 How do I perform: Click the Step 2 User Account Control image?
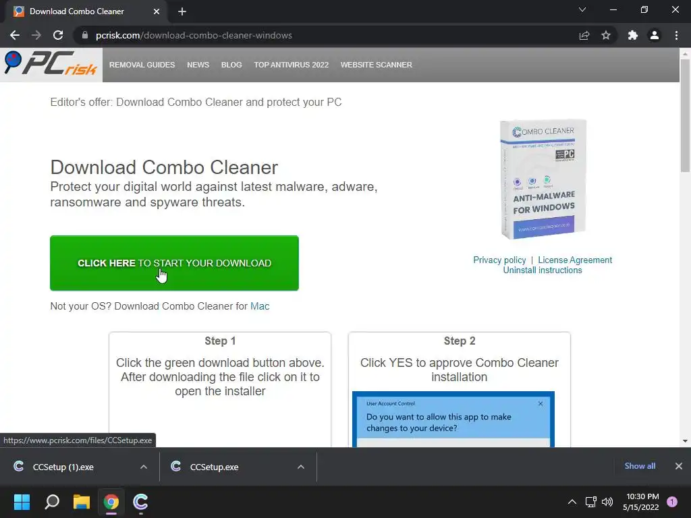pyautogui.click(x=453, y=420)
